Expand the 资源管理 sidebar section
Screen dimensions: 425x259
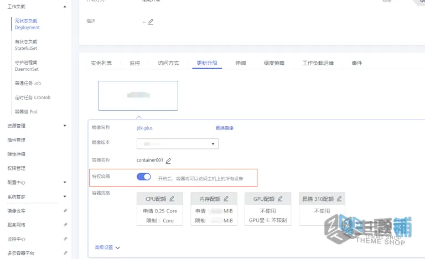tap(65, 126)
